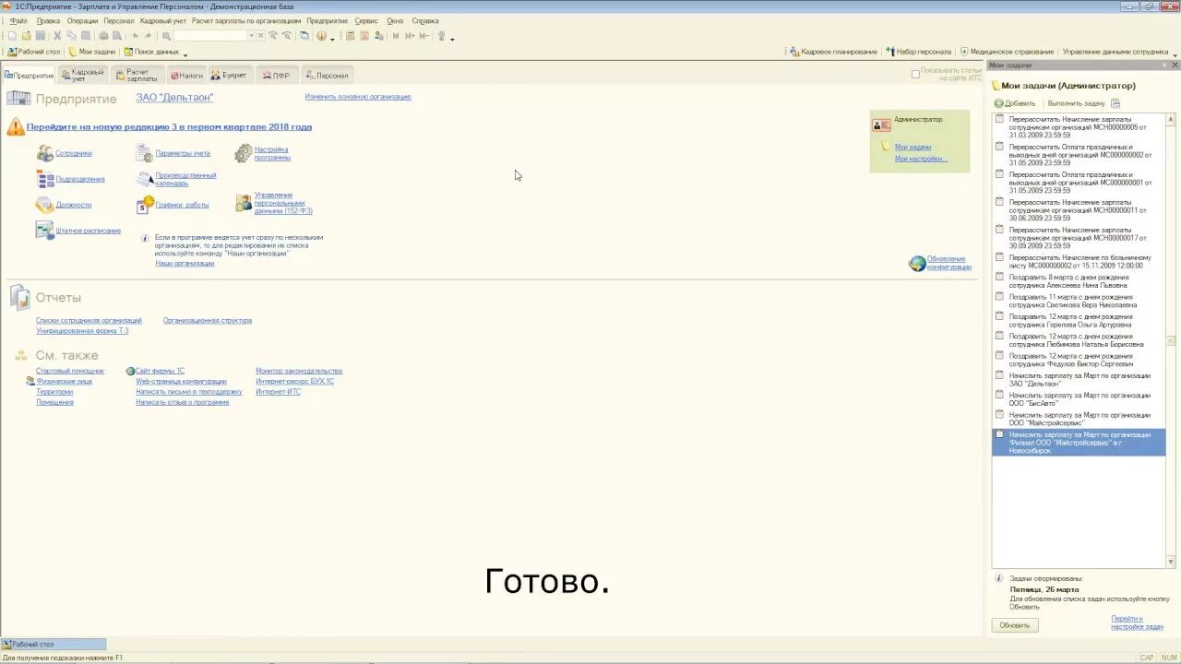1181x664 pixels.
Task: Open the Кадровый учет menu
Action: [x=163, y=20]
